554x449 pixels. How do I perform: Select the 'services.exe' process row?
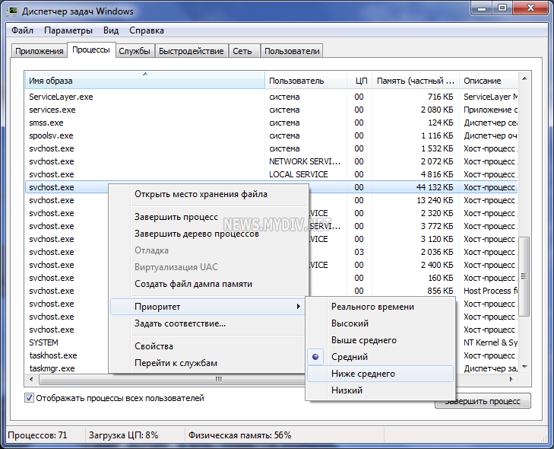pos(271,110)
